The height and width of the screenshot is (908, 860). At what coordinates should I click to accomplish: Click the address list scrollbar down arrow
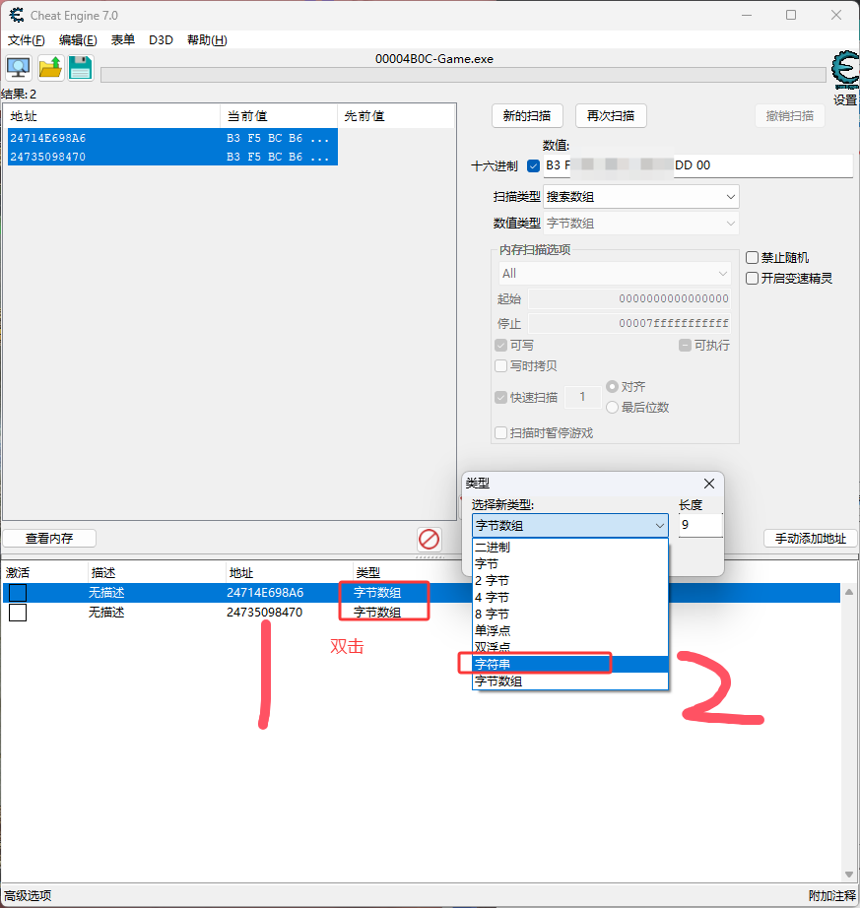click(849, 875)
